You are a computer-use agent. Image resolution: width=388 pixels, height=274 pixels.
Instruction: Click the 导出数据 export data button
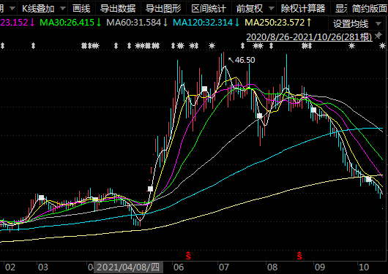point(118,9)
